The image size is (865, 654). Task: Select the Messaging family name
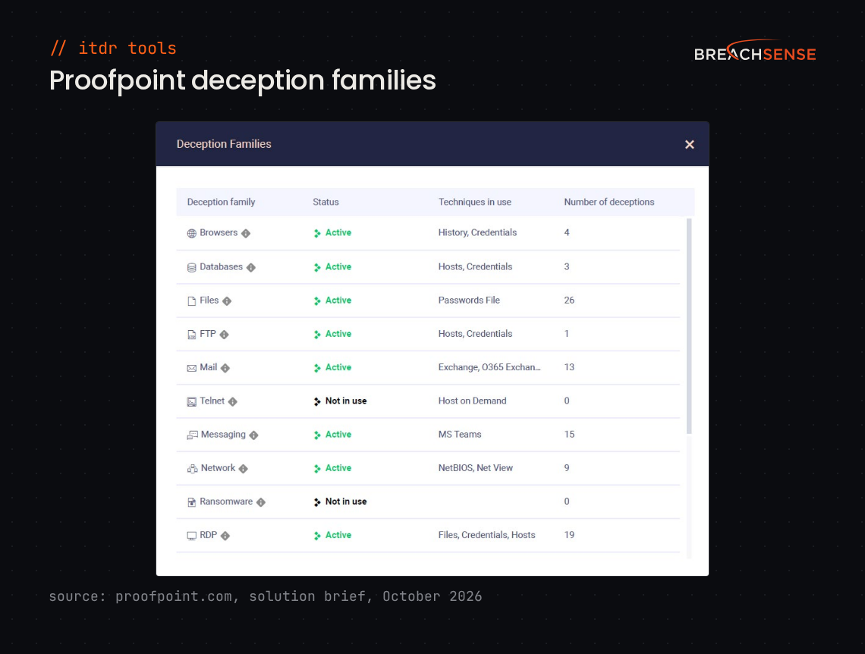(x=223, y=435)
